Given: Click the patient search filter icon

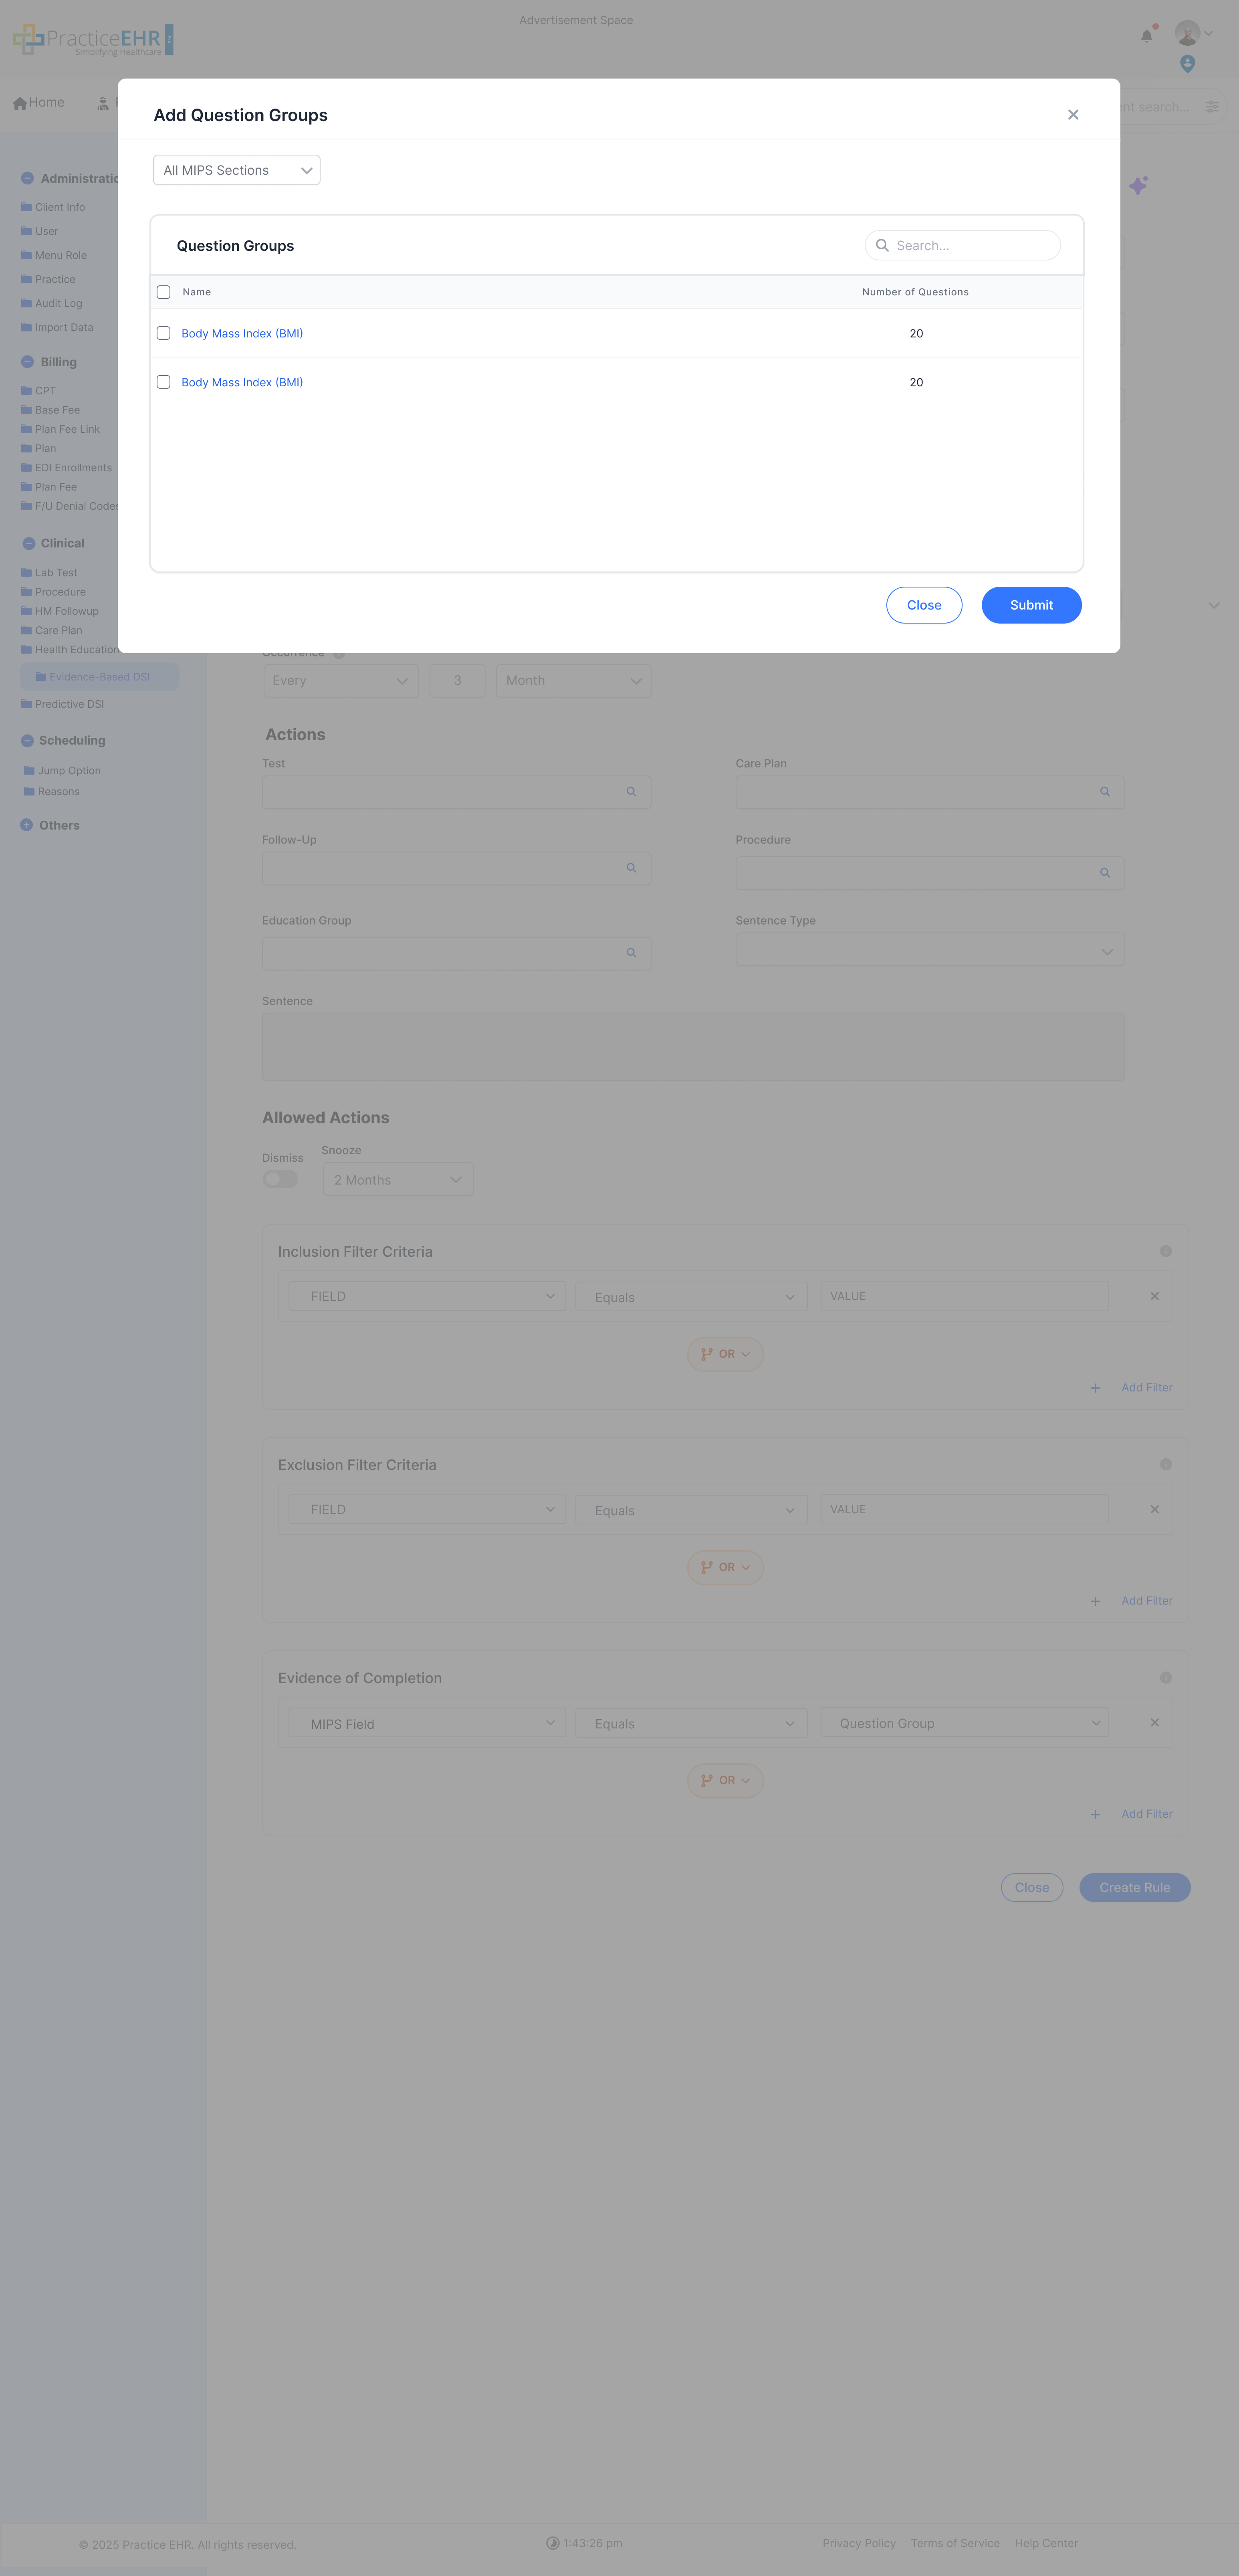Looking at the screenshot, I should pyautogui.click(x=1212, y=106).
